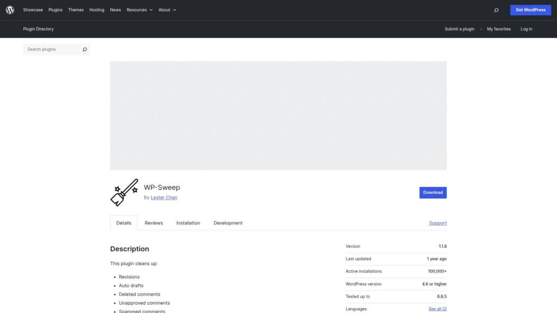This screenshot has height=313, width=557.
Task: Expand the About dropdown menu
Action: [x=168, y=10]
